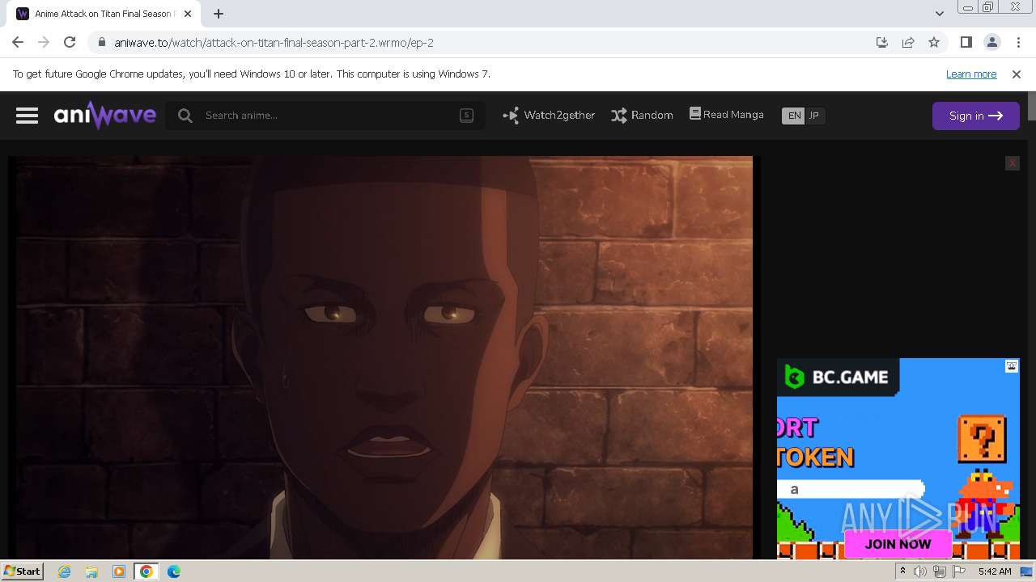Click the aniwave logo
Screen dimensions: 1036x582
coord(105,116)
